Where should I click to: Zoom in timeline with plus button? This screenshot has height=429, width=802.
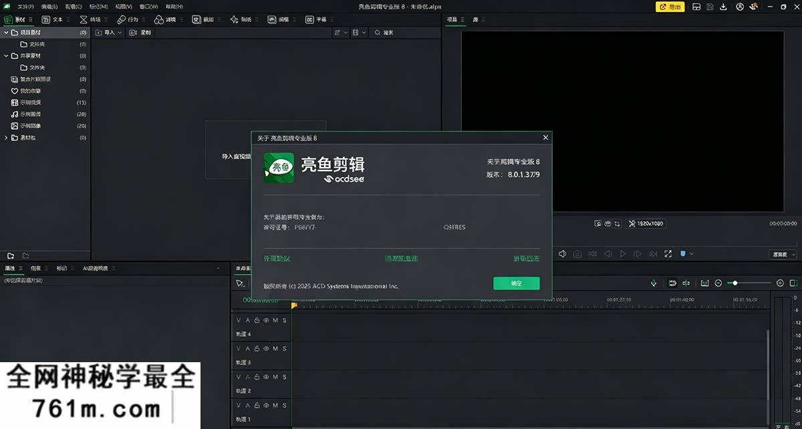[x=780, y=283]
